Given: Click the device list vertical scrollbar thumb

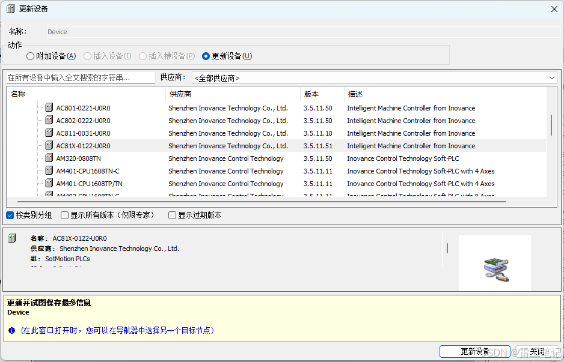Looking at the screenshot, I should [x=551, y=125].
